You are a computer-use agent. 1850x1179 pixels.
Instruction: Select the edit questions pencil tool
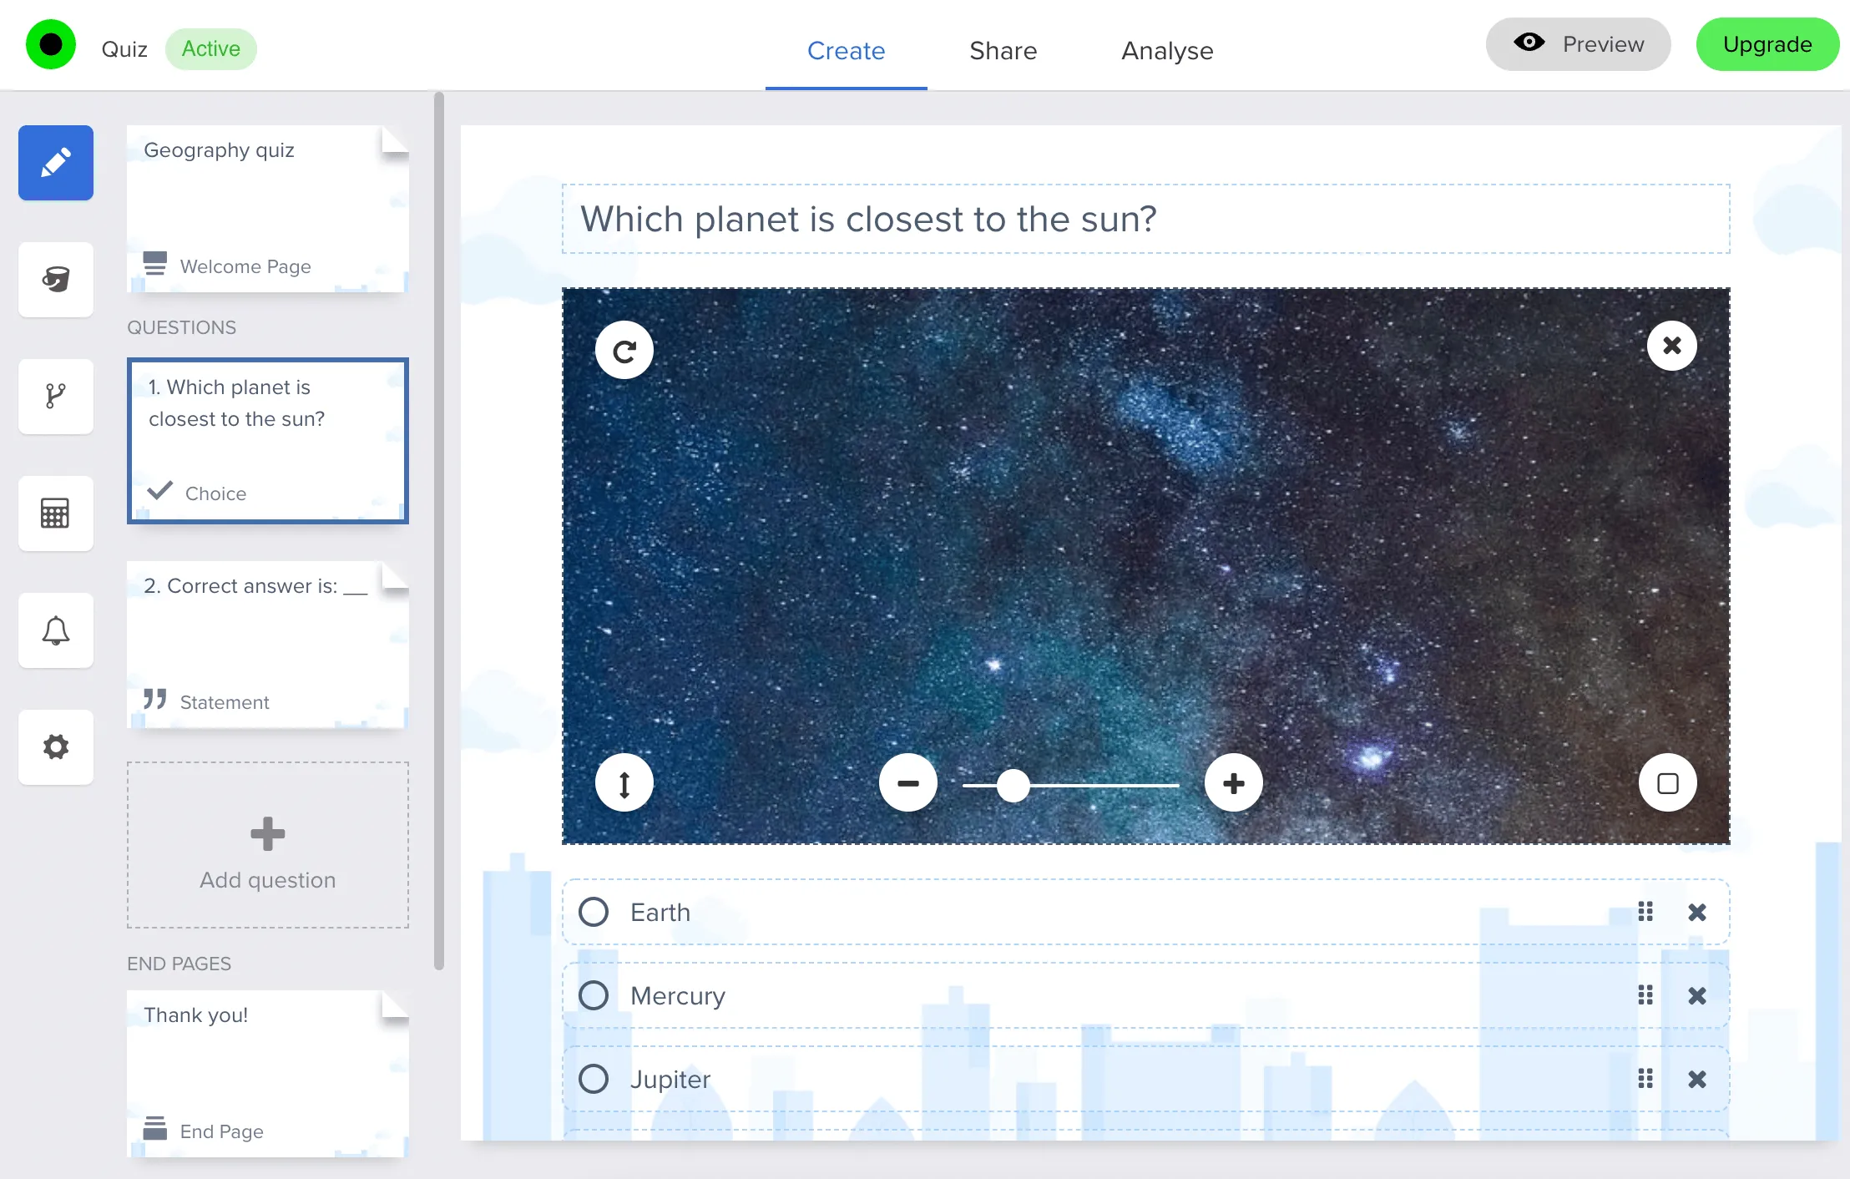(55, 163)
